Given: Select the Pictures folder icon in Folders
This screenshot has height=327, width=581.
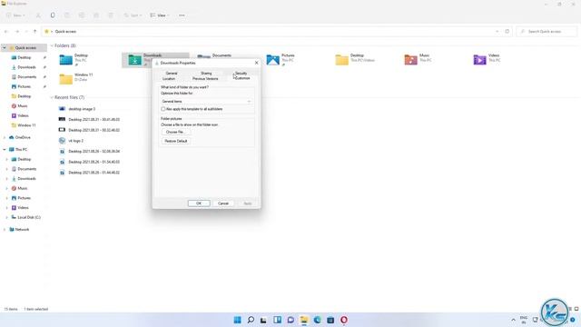Looking at the screenshot, I should click(272, 60).
